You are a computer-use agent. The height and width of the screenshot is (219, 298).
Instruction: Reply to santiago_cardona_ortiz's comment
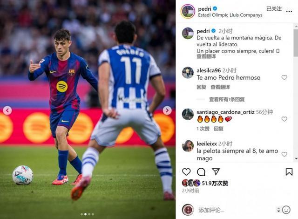(x=218, y=129)
